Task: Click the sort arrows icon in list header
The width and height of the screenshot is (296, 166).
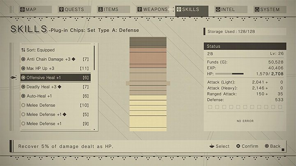Action: click(23, 50)
